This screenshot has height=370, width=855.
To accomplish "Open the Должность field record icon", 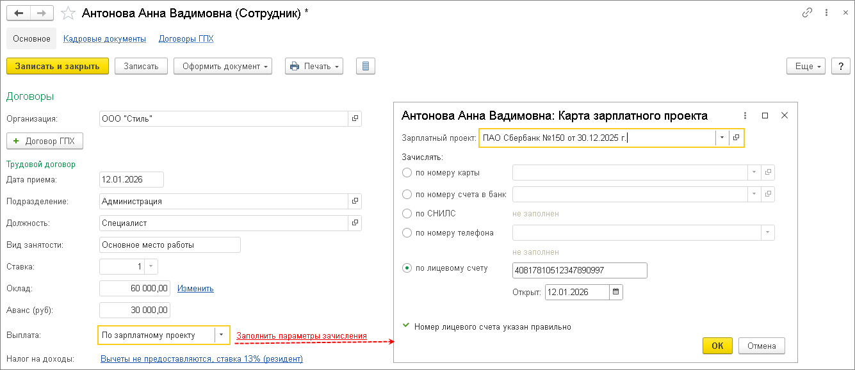I will click(355, 223).
